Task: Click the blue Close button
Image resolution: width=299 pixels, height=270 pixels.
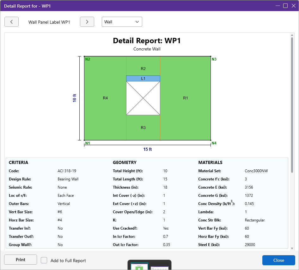Action: tap(278, 260)
